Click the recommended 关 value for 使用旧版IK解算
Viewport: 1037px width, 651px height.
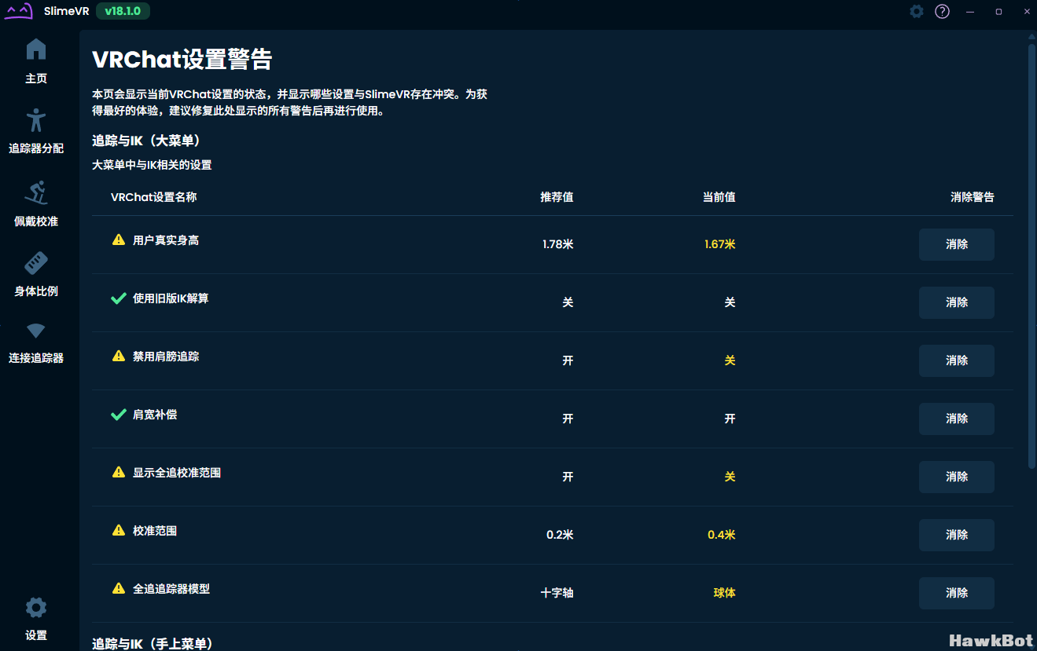tap(568, 302)
